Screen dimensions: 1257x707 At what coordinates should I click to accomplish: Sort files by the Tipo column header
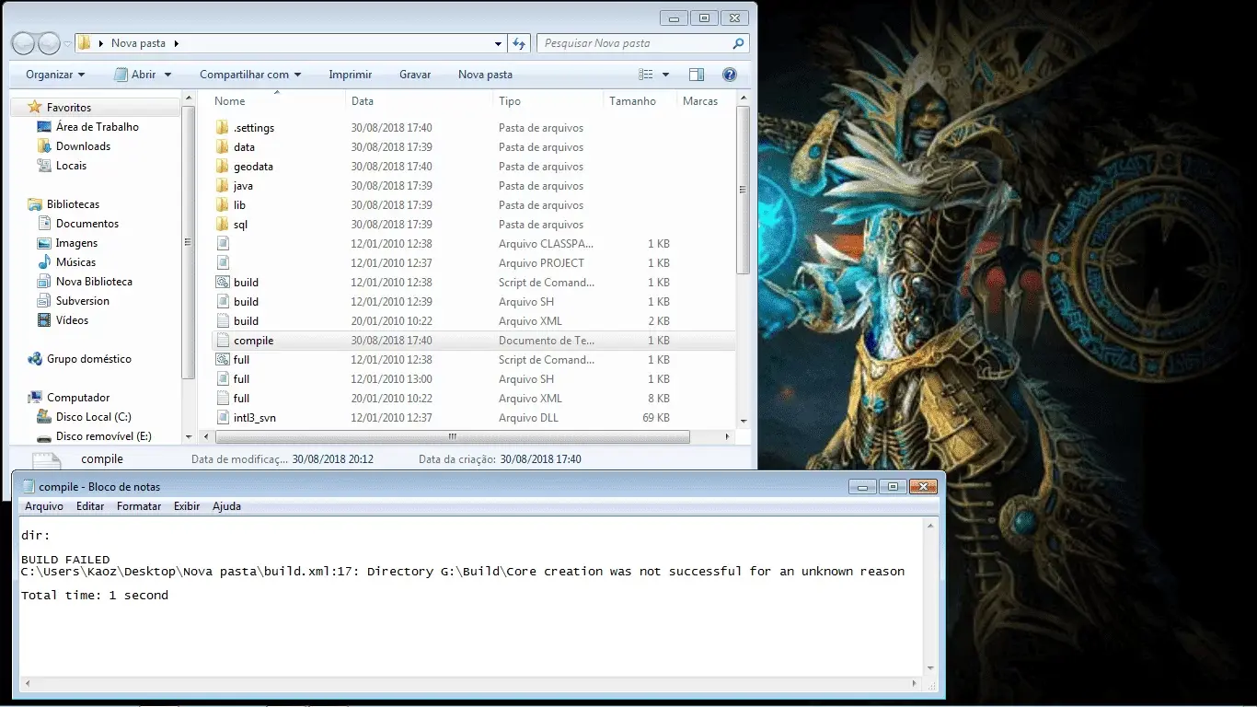pos(548,101)
